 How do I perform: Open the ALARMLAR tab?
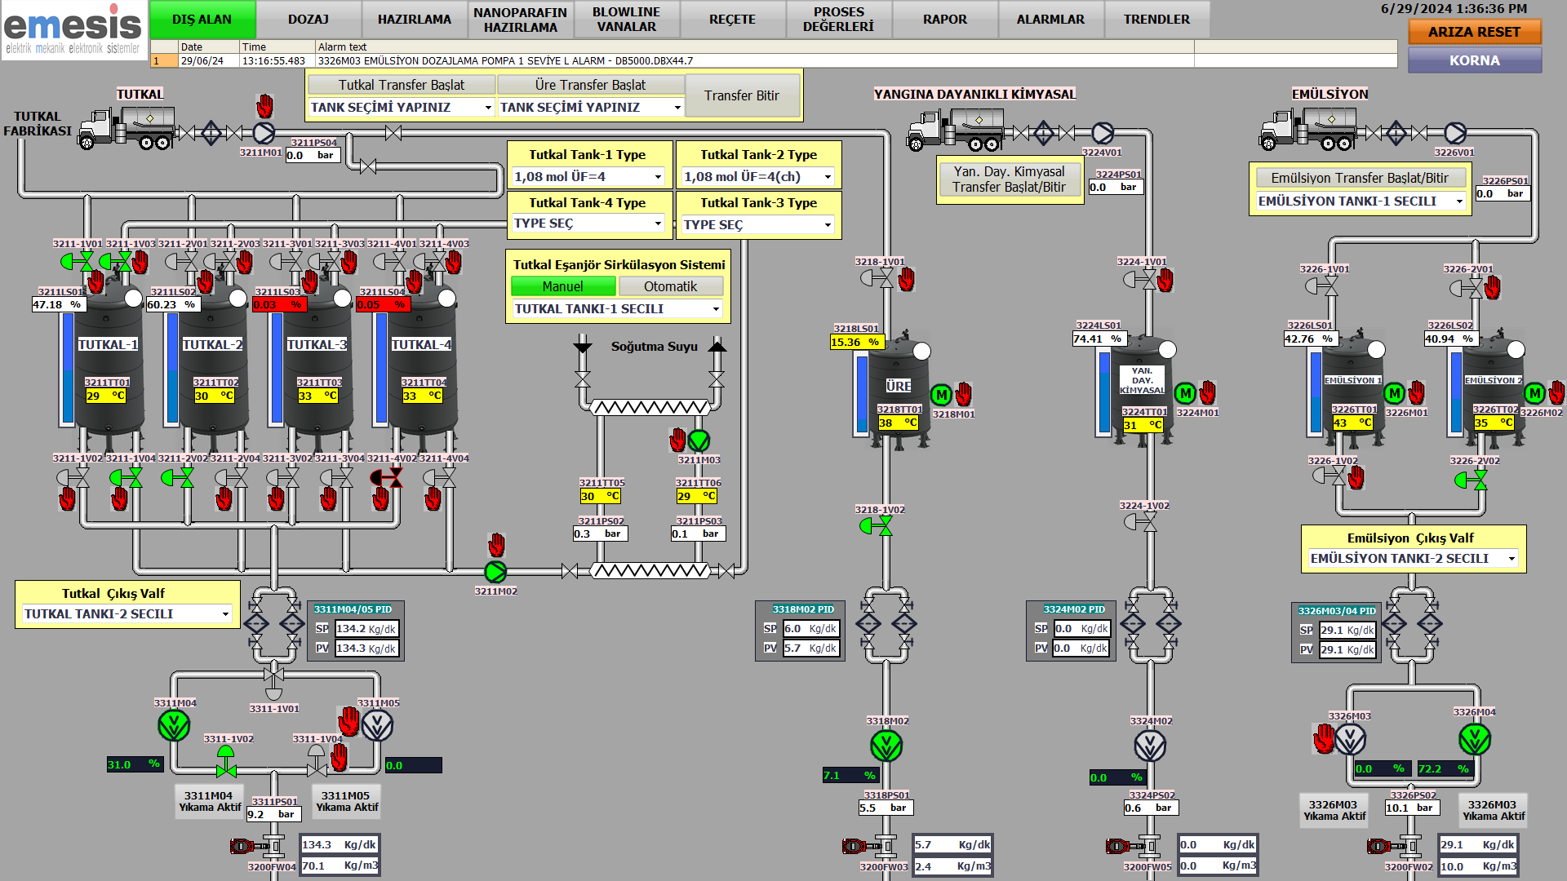point(1050,20)
